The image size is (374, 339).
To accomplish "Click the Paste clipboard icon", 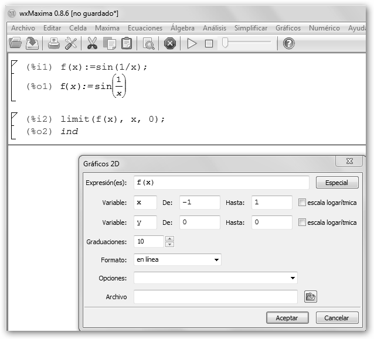I will pyautogui.click(x=126, y=43).
